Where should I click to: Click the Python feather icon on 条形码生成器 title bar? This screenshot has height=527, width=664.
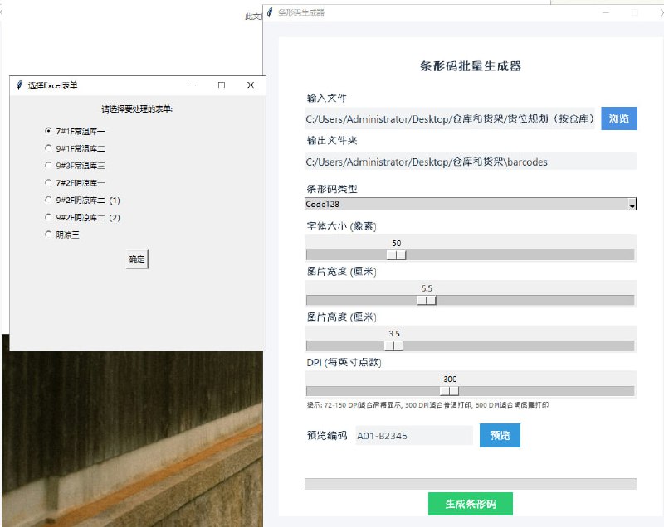click(271, 12)
